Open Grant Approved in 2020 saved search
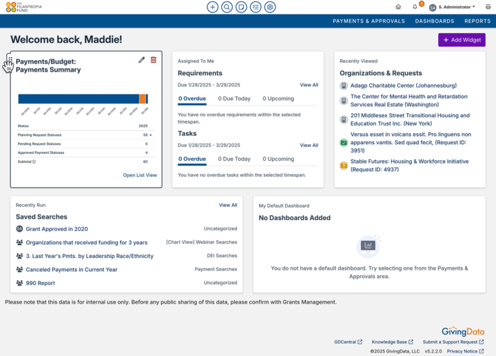This screenshot has width=496, height=356. (x=57, y=229)
